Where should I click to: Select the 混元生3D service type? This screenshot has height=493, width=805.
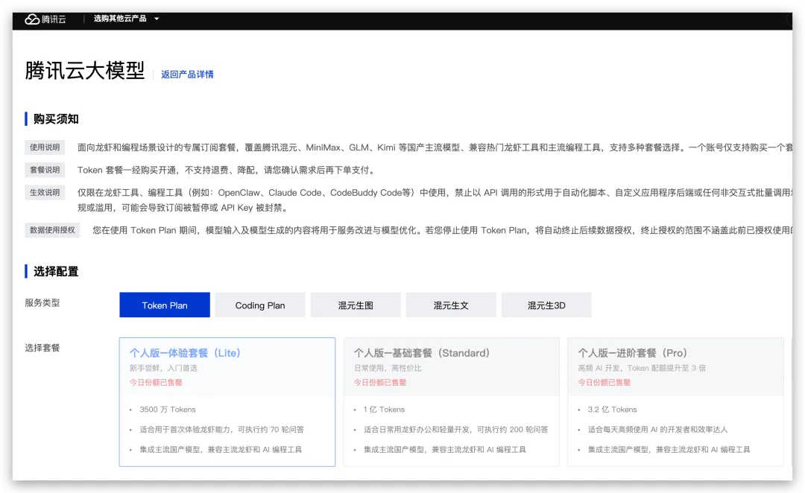click(547, 305)
